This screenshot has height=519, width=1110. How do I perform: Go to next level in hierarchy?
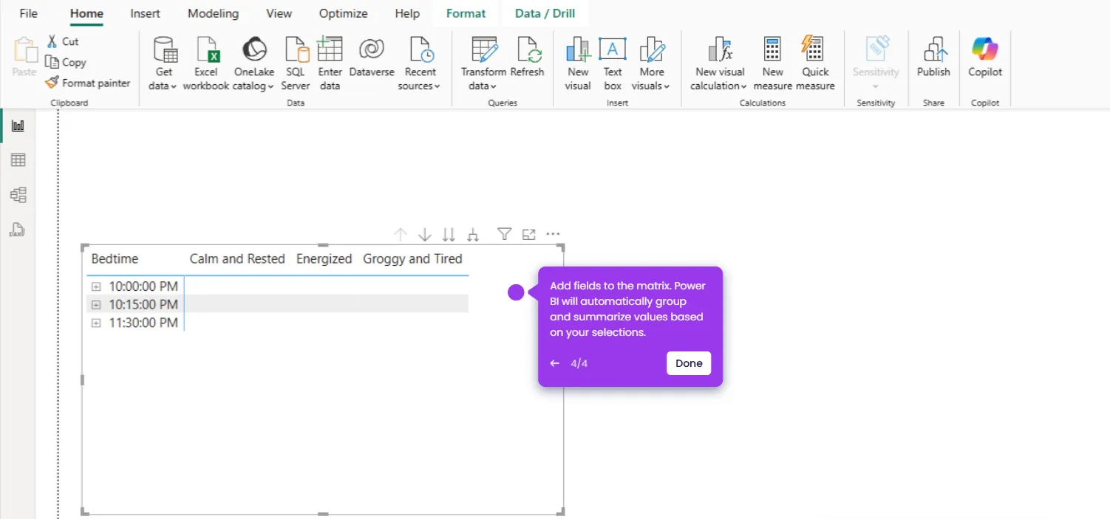(x=449, y=235)
